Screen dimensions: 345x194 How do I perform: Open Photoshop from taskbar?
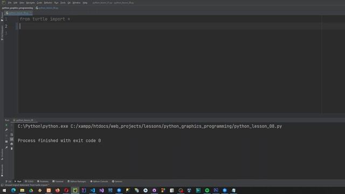[216, 190]
